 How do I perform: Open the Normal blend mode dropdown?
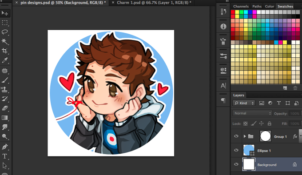point(252,113)
